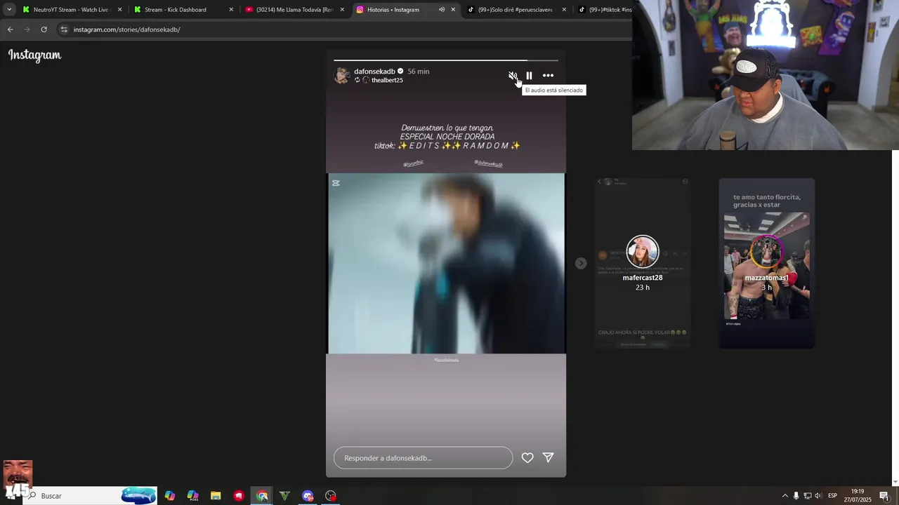Open dafonsekadb profile picture avatar
The width and height of the screenshot is (899, 505).
342,76
